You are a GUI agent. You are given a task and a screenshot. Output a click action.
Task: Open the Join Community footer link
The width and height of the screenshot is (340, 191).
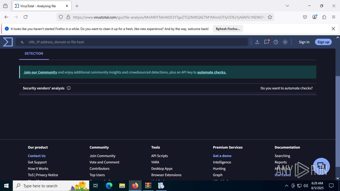click(x=103, y=156)
